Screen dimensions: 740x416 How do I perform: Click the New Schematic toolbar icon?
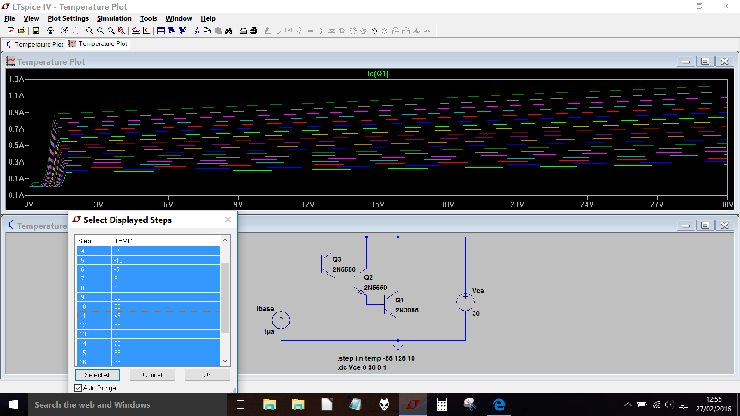11,31
